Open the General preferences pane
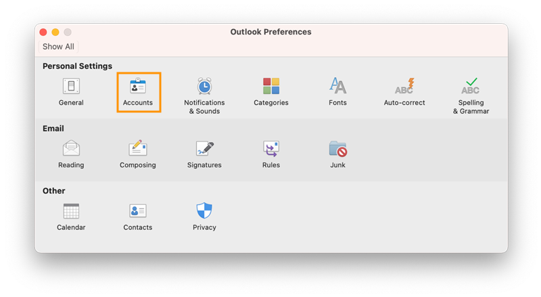Screen dimensions: 541x297 click(x=71, y=92)
